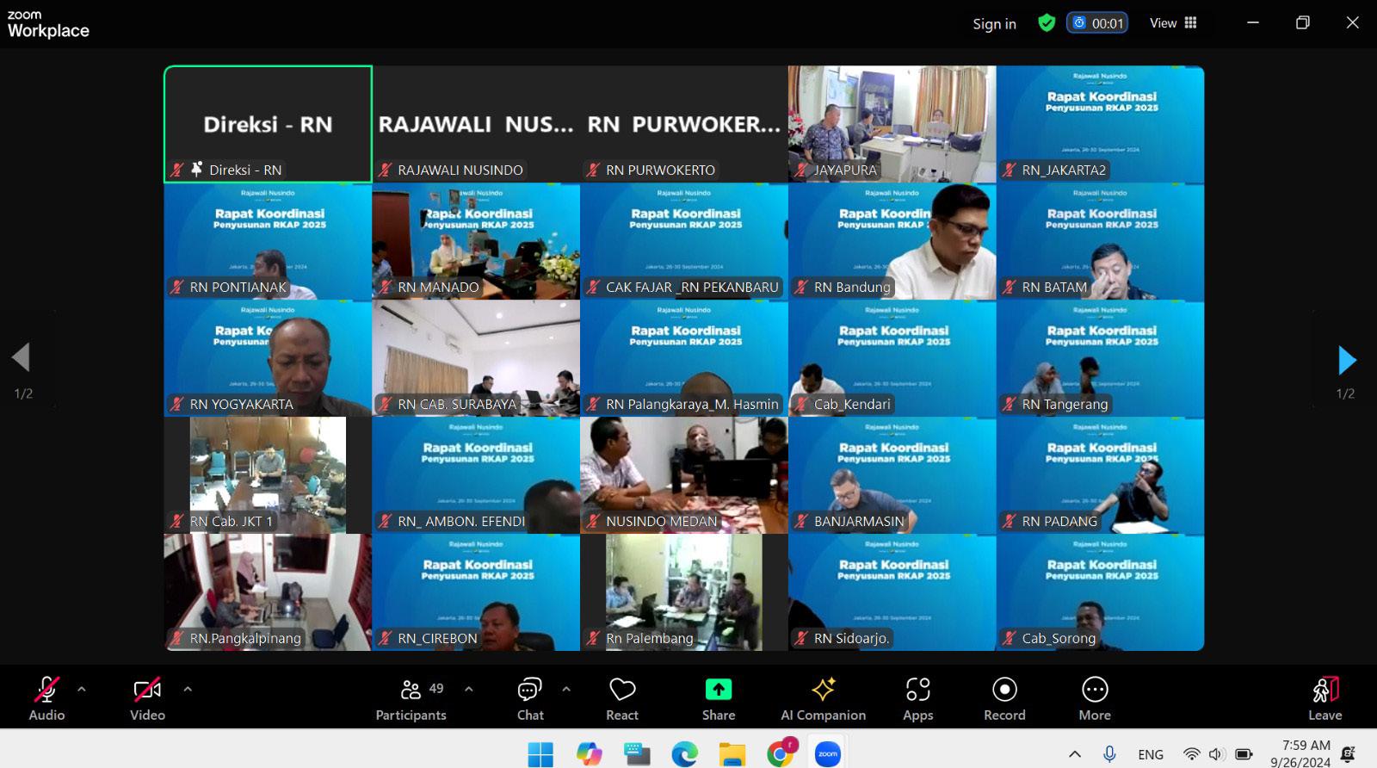The width and height of the screenshot is (1377, 768).
Task: Open the Apps panel
Action: 918,698
